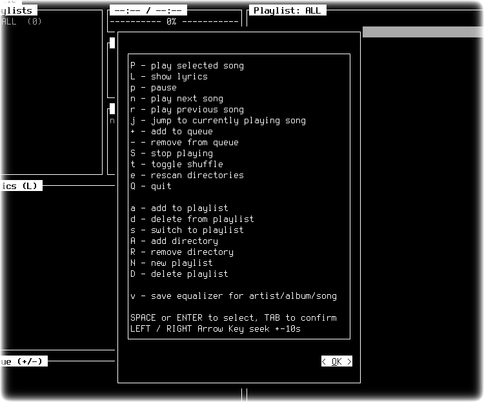Click 'p - pause' help line
The image size is (484, 402).
point(154,87)
